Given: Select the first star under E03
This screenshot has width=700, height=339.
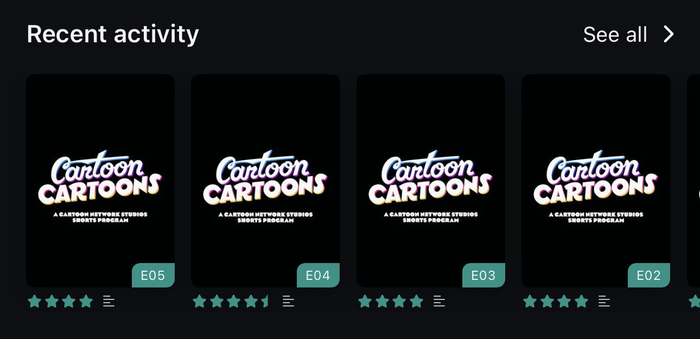Looking at the screenshot, I should click(x=365, y=302).
